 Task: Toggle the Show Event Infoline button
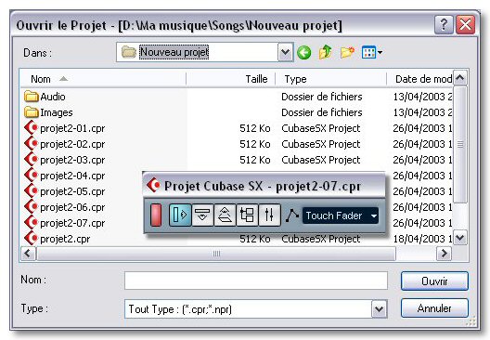[x=202, y=215]
